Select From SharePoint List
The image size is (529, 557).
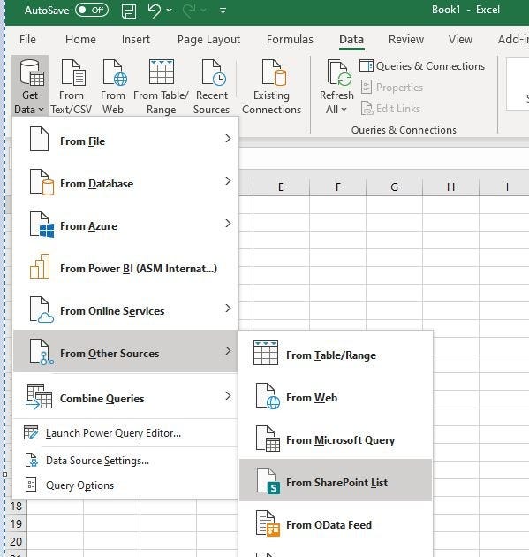pos(336,480)
